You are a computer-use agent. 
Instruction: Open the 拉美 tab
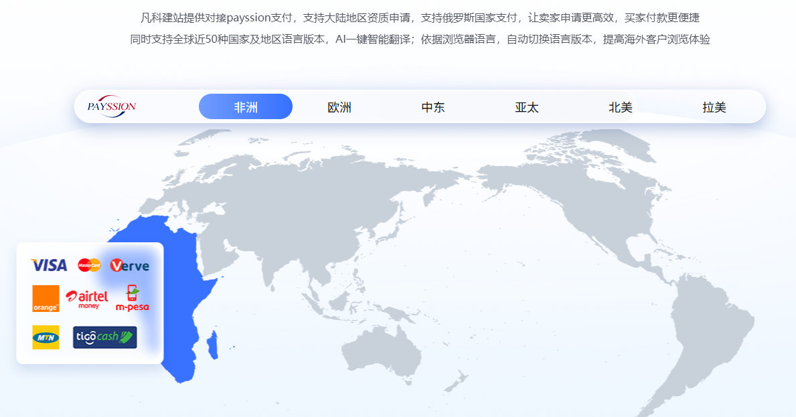point(714,107)
